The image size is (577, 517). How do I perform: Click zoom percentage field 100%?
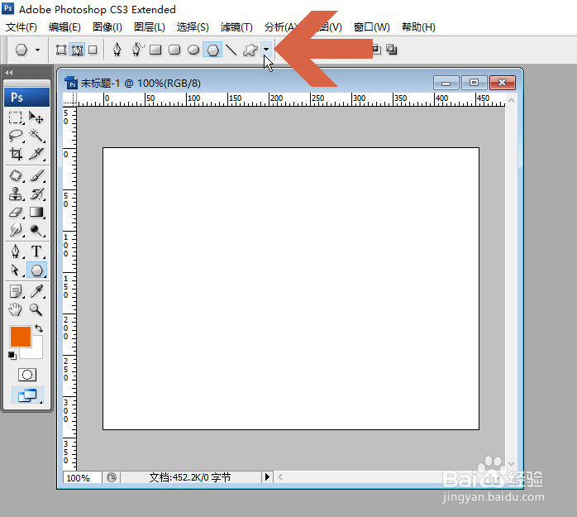(x=82, y=477)
